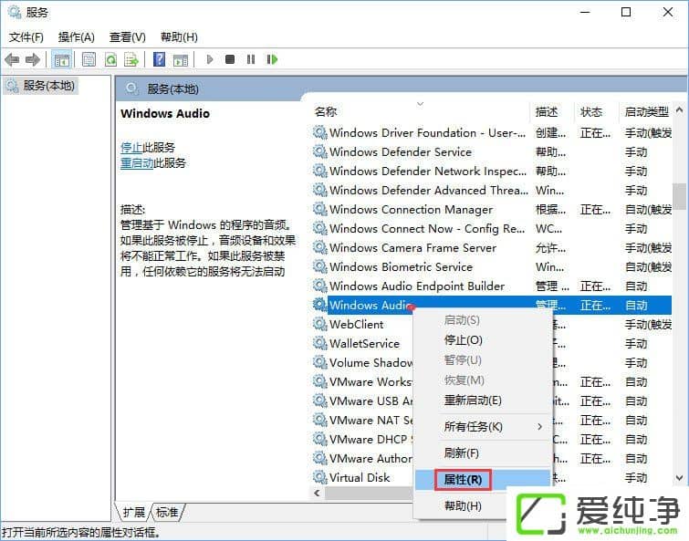Open the 帮助(H) menu in menu bar
This screenshot has width=689, height=541.
pos(179,36)
